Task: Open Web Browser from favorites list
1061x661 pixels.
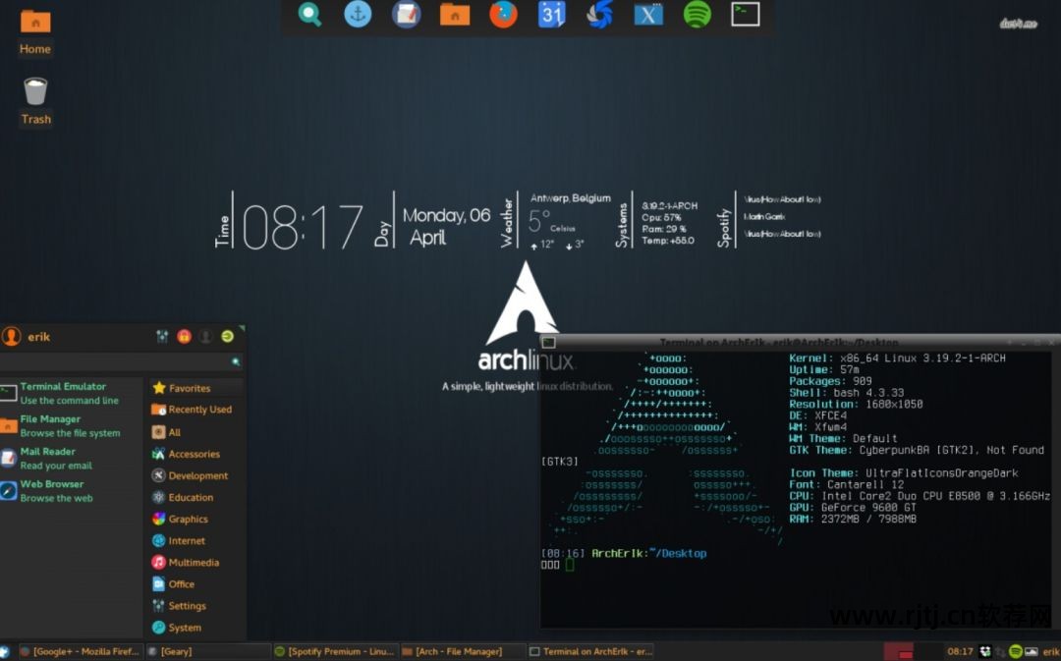Action: pos(71,490)
